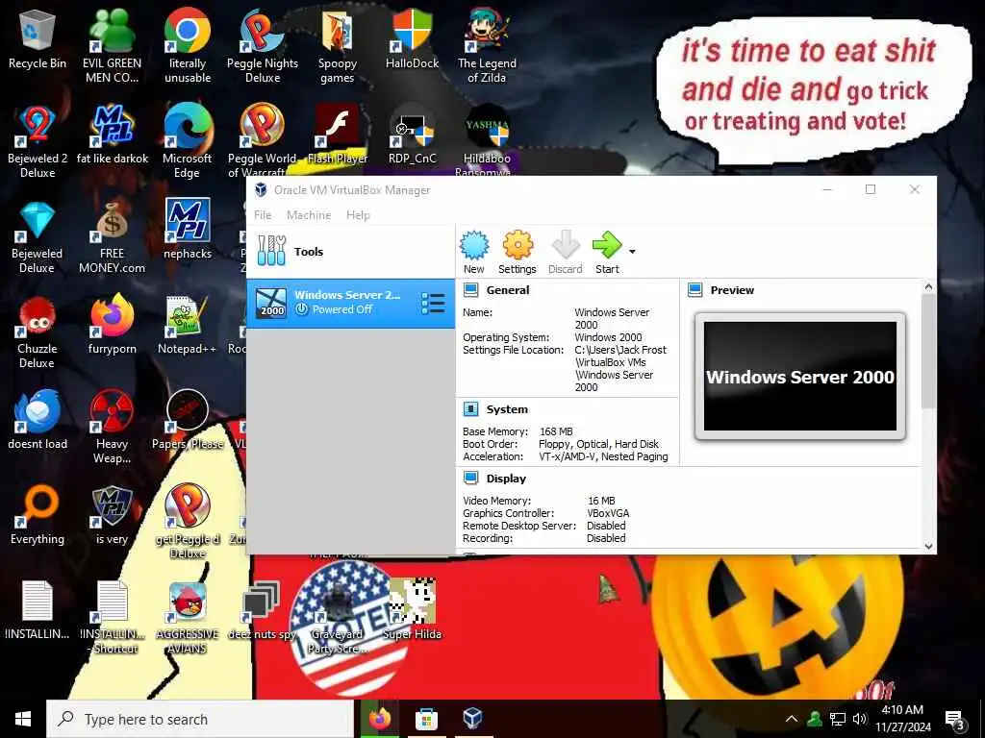The image size is (985, 738).
Task: Select the 'deez nuts spy' icon
Action: (x=262, y=610)
